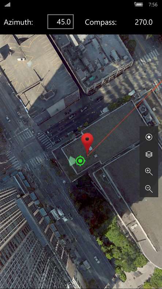This screenshot has height=289, width=162.
Task: Tap the compass reading 270.0
Action: [144, 22]
